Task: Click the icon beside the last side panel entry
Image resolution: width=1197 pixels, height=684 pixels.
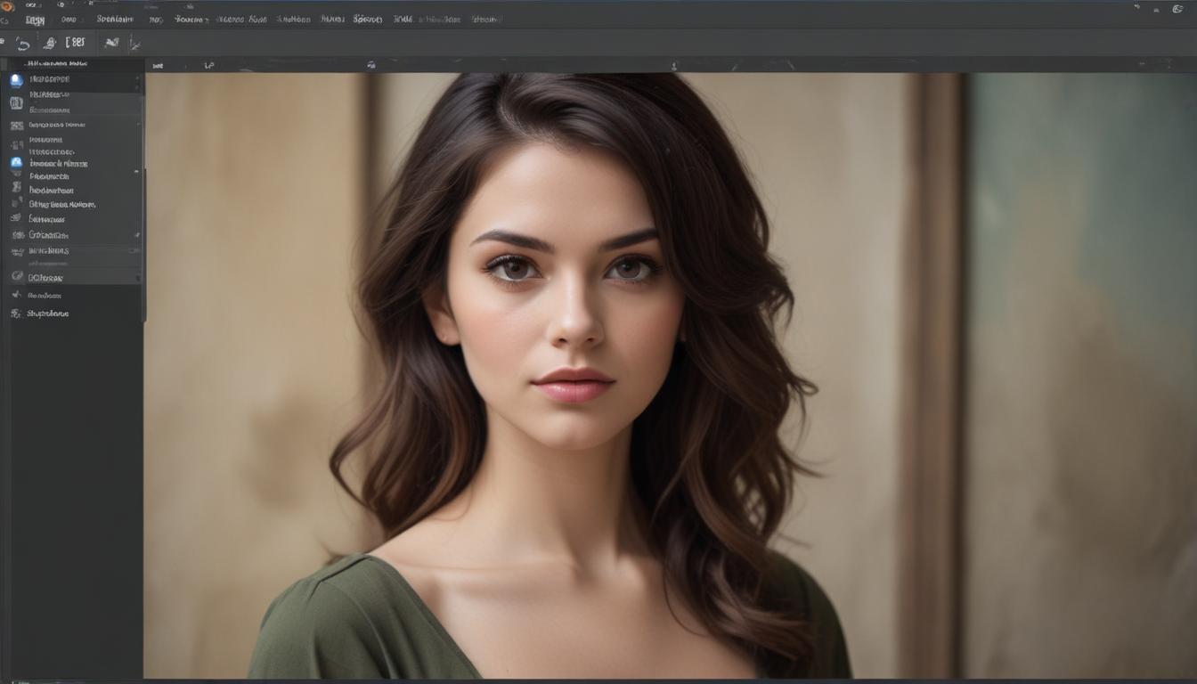Action: click(15, 313)
